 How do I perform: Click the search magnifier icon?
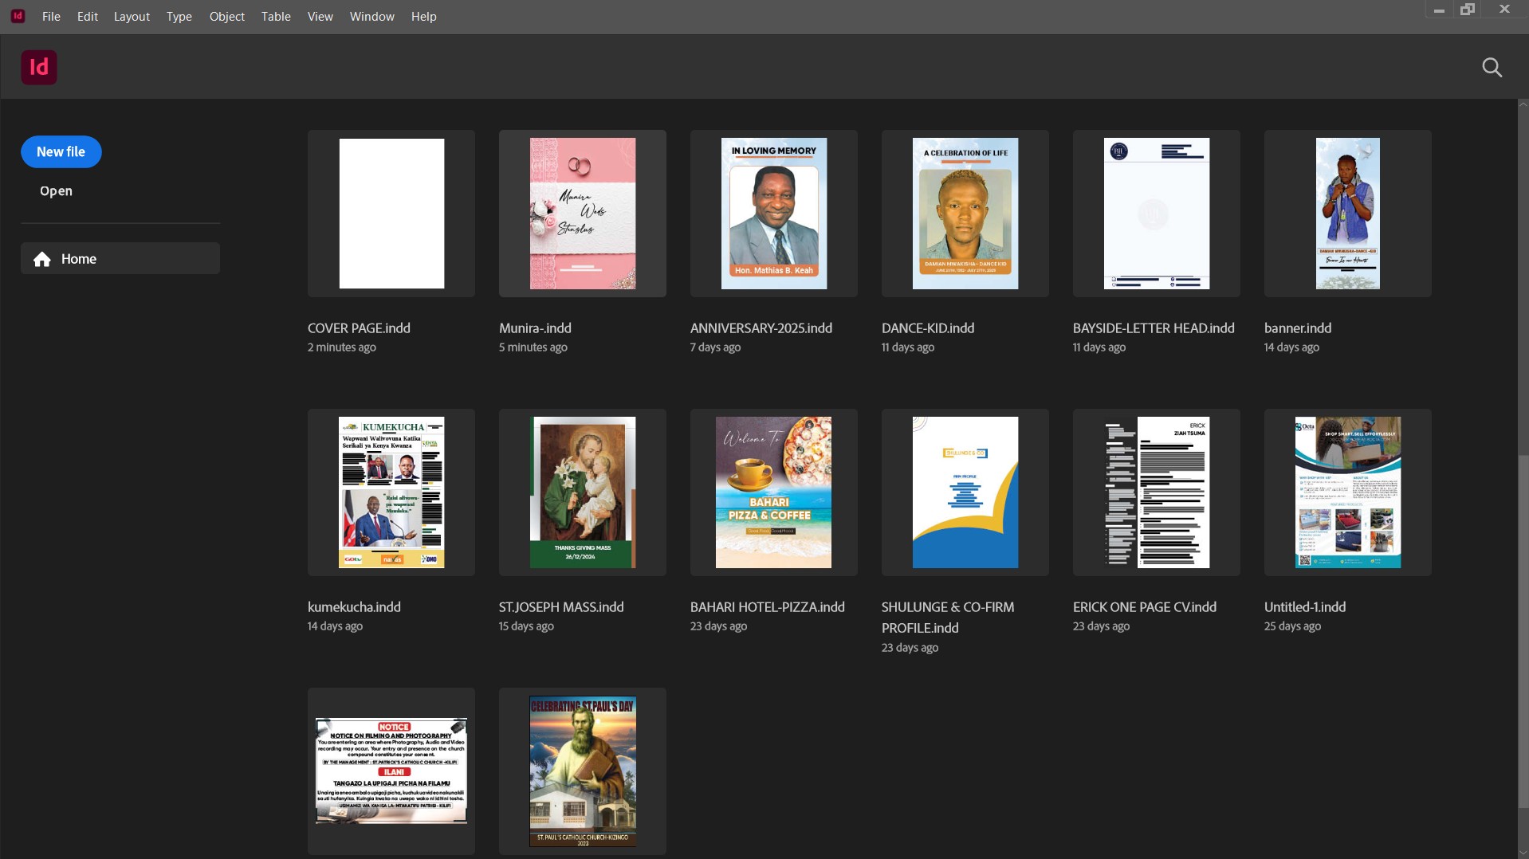[x=1492, y=68]
